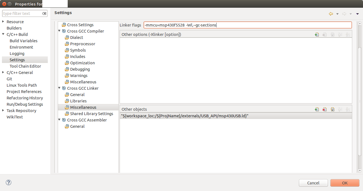Collapse Cross GCC Compiler node
The image size is (363, 191).
(59, 31)
